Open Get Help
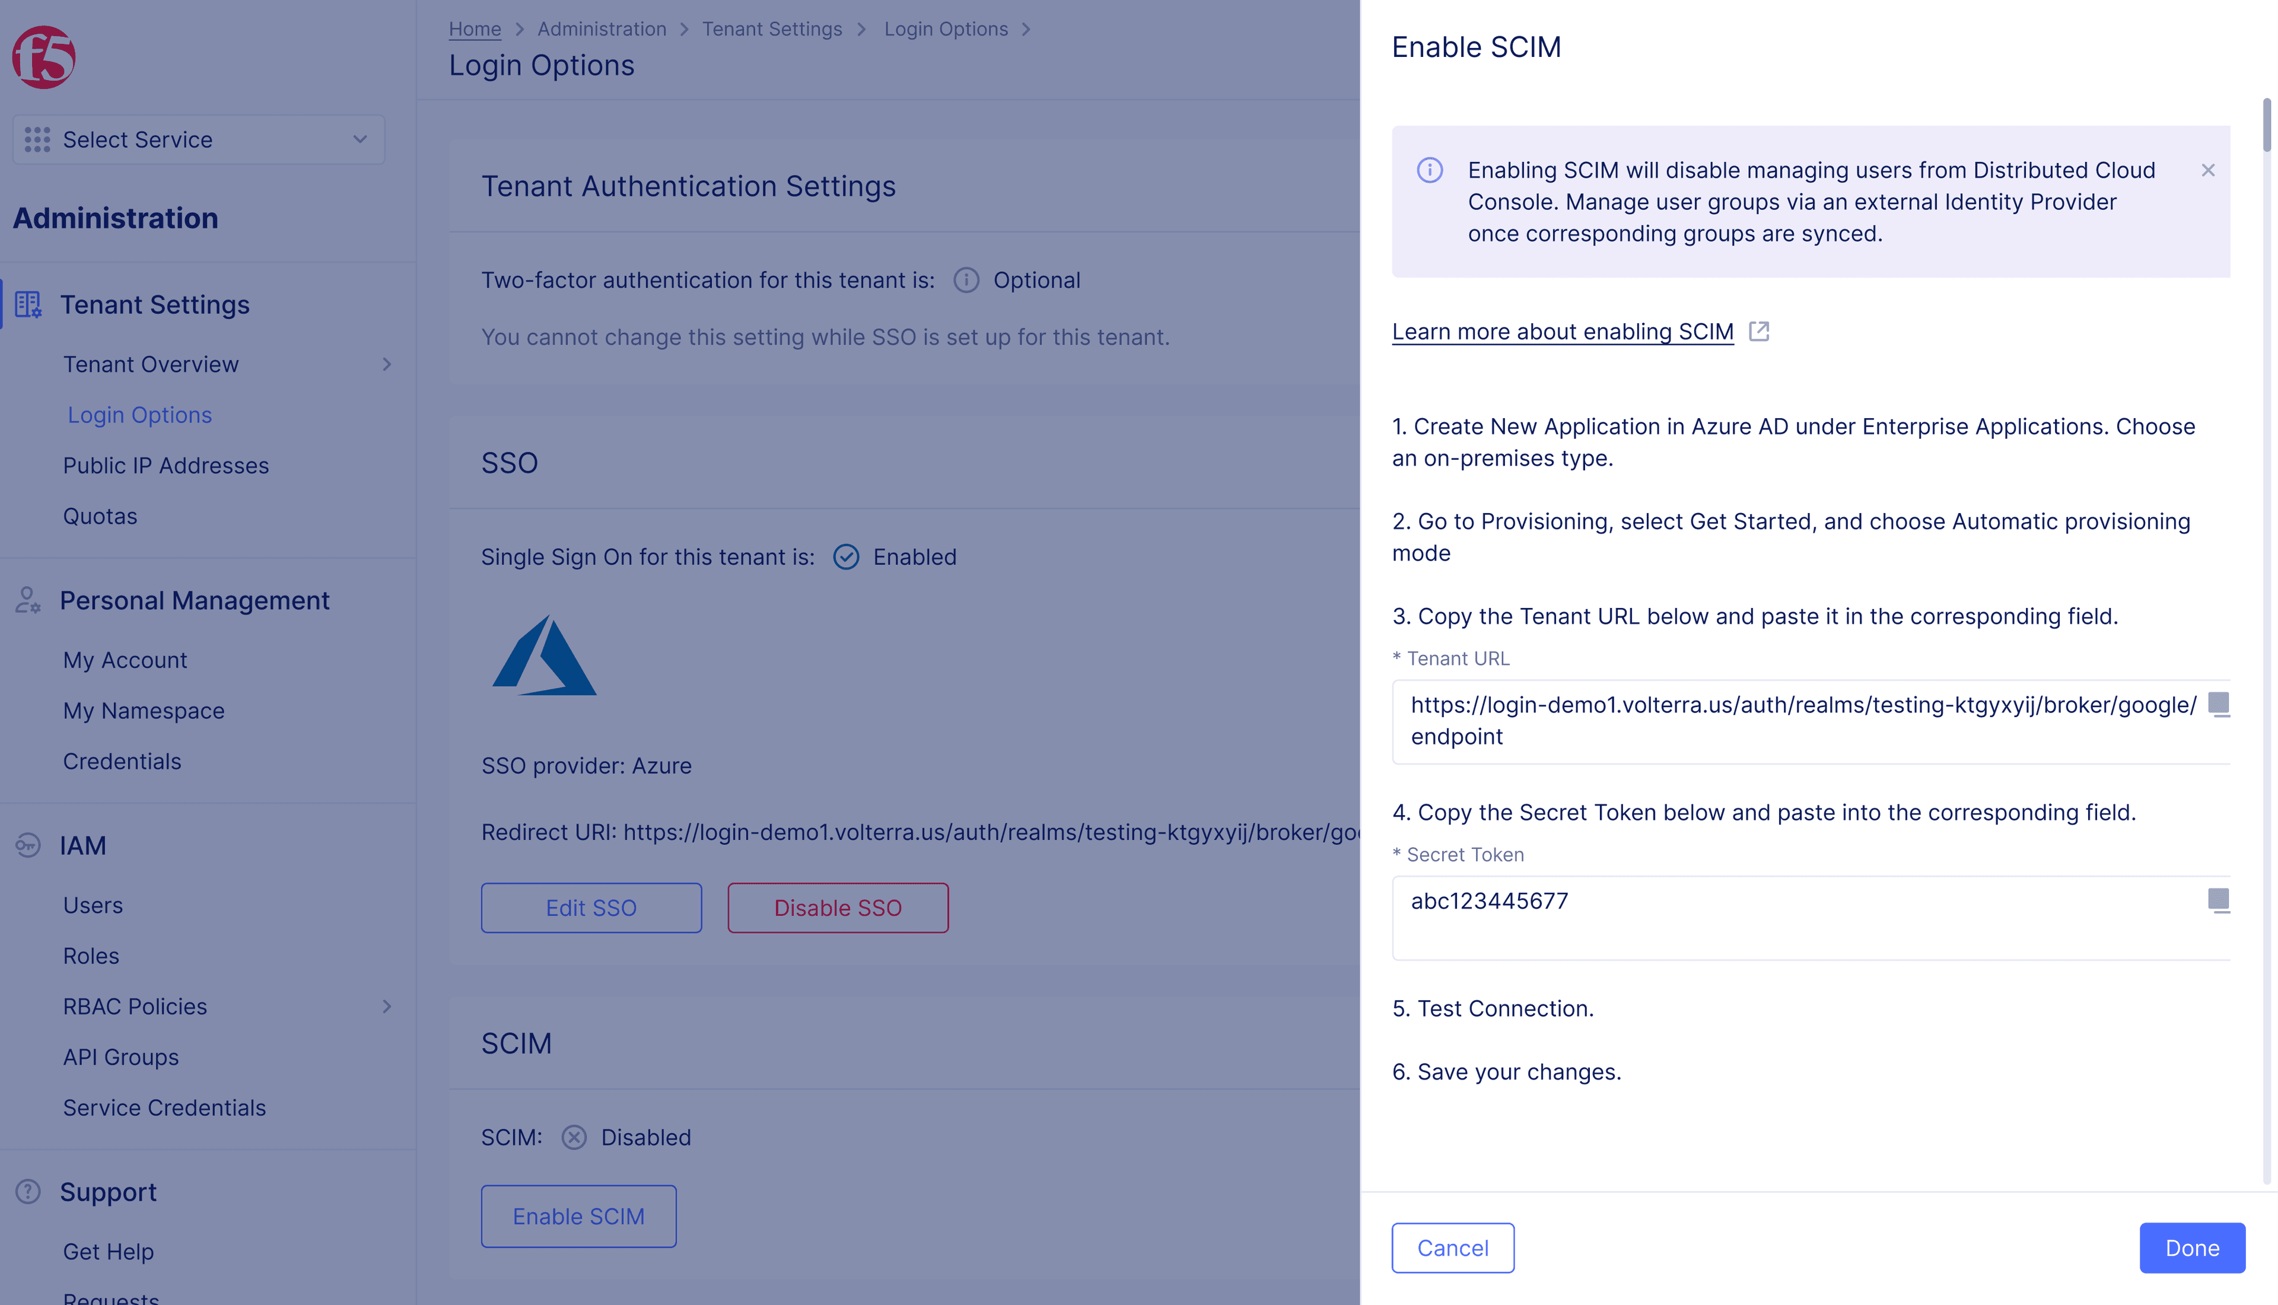This screenshot has width=2278, height=1305. (x=109, y=1252)
